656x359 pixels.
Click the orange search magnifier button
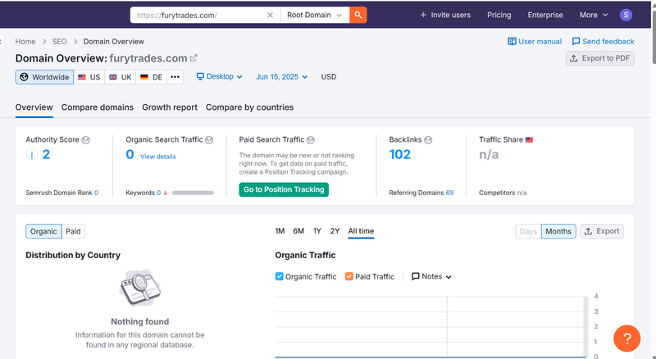[x=358, y=15]
